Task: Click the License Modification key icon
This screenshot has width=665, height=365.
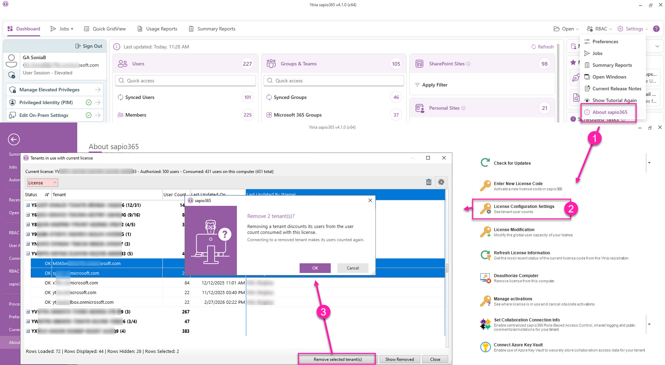Action: point(485,232)
